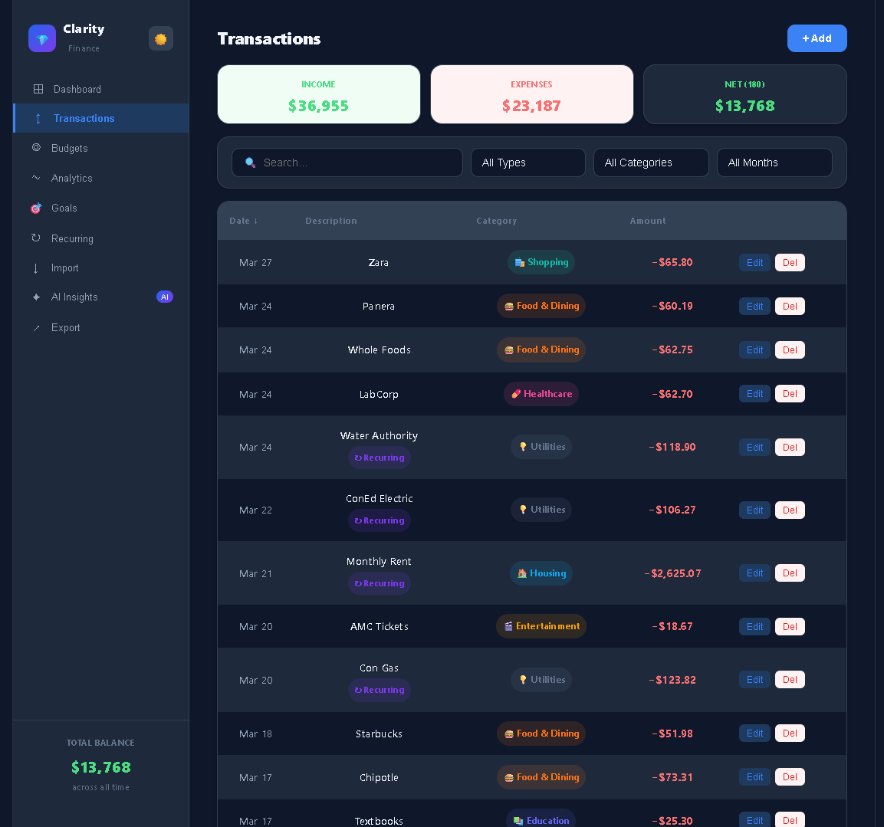Open the Transactions sidebar item
Screen dimensions: 884x827
tap(101, 118)
